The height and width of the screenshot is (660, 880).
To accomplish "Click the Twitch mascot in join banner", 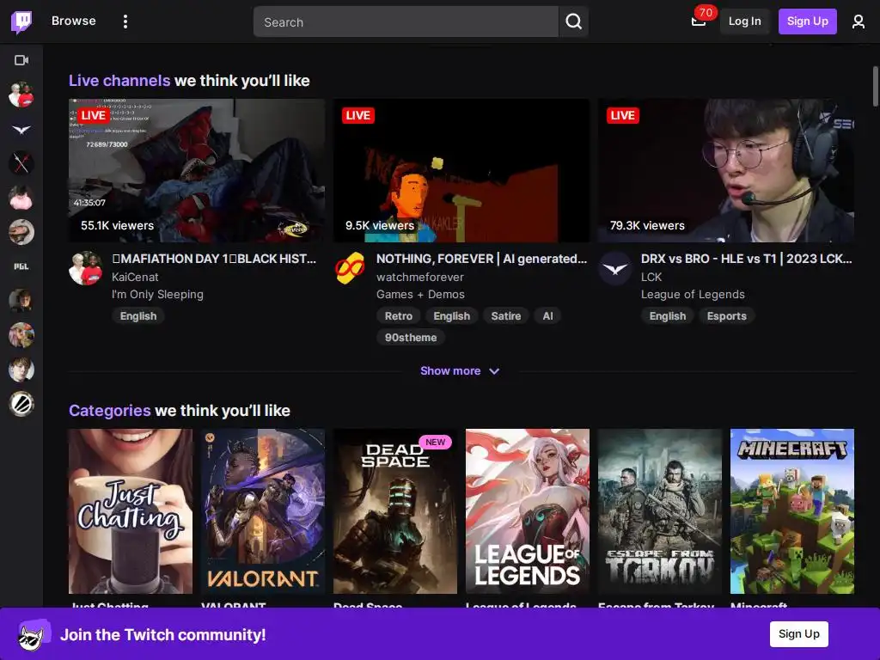I will coord(34,635).
